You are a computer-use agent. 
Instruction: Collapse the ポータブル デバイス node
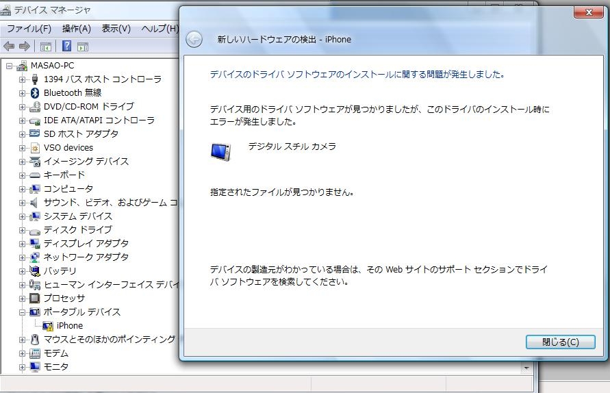point(22,312)
